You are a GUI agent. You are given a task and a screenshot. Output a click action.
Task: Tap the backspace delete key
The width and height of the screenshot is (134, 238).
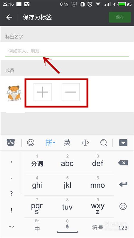click(123, 163)
